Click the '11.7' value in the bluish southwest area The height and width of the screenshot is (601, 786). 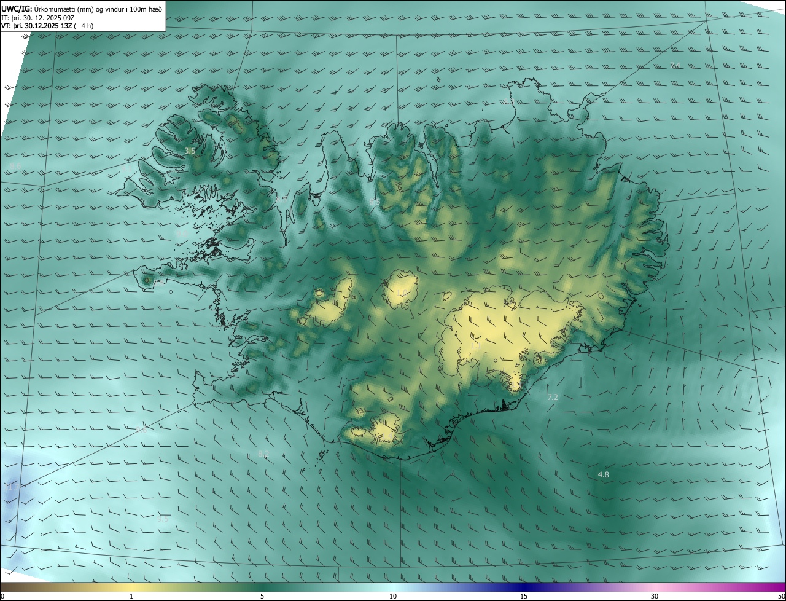[x=10, y=487]
